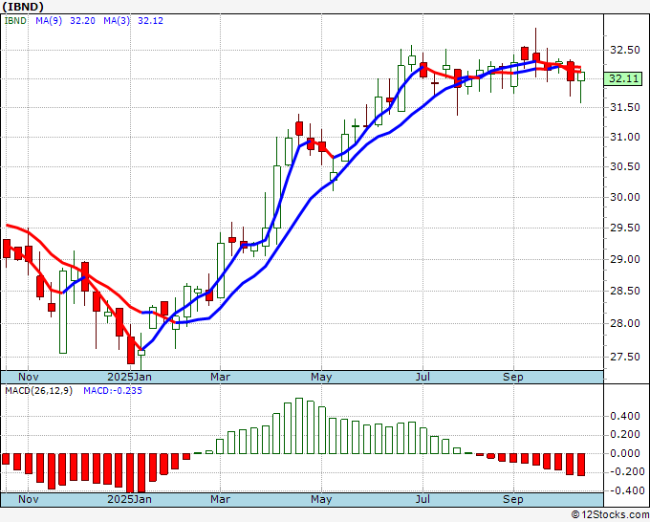Click 2025Jan on the bottom MACD date axis

[x=129, y=499]
